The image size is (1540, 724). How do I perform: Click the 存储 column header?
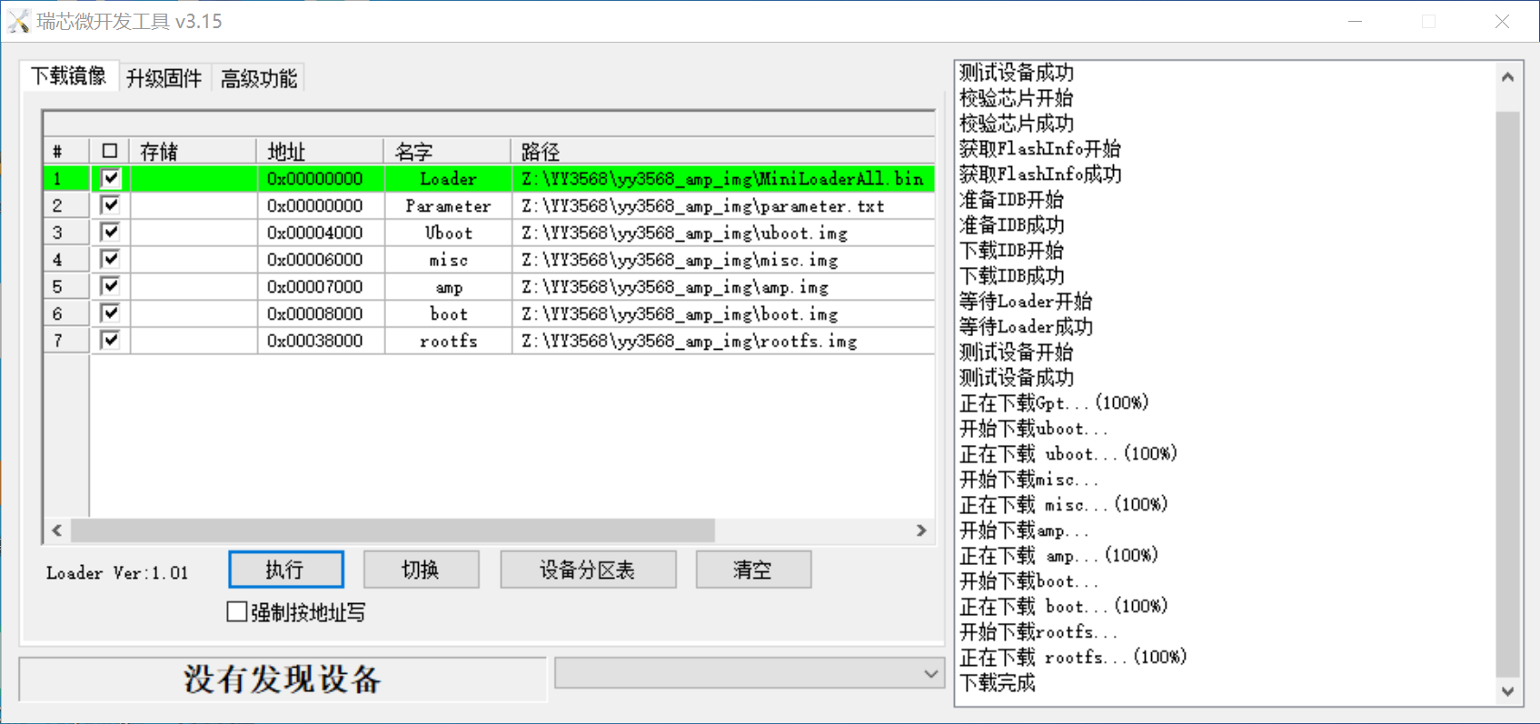[193, 151]
